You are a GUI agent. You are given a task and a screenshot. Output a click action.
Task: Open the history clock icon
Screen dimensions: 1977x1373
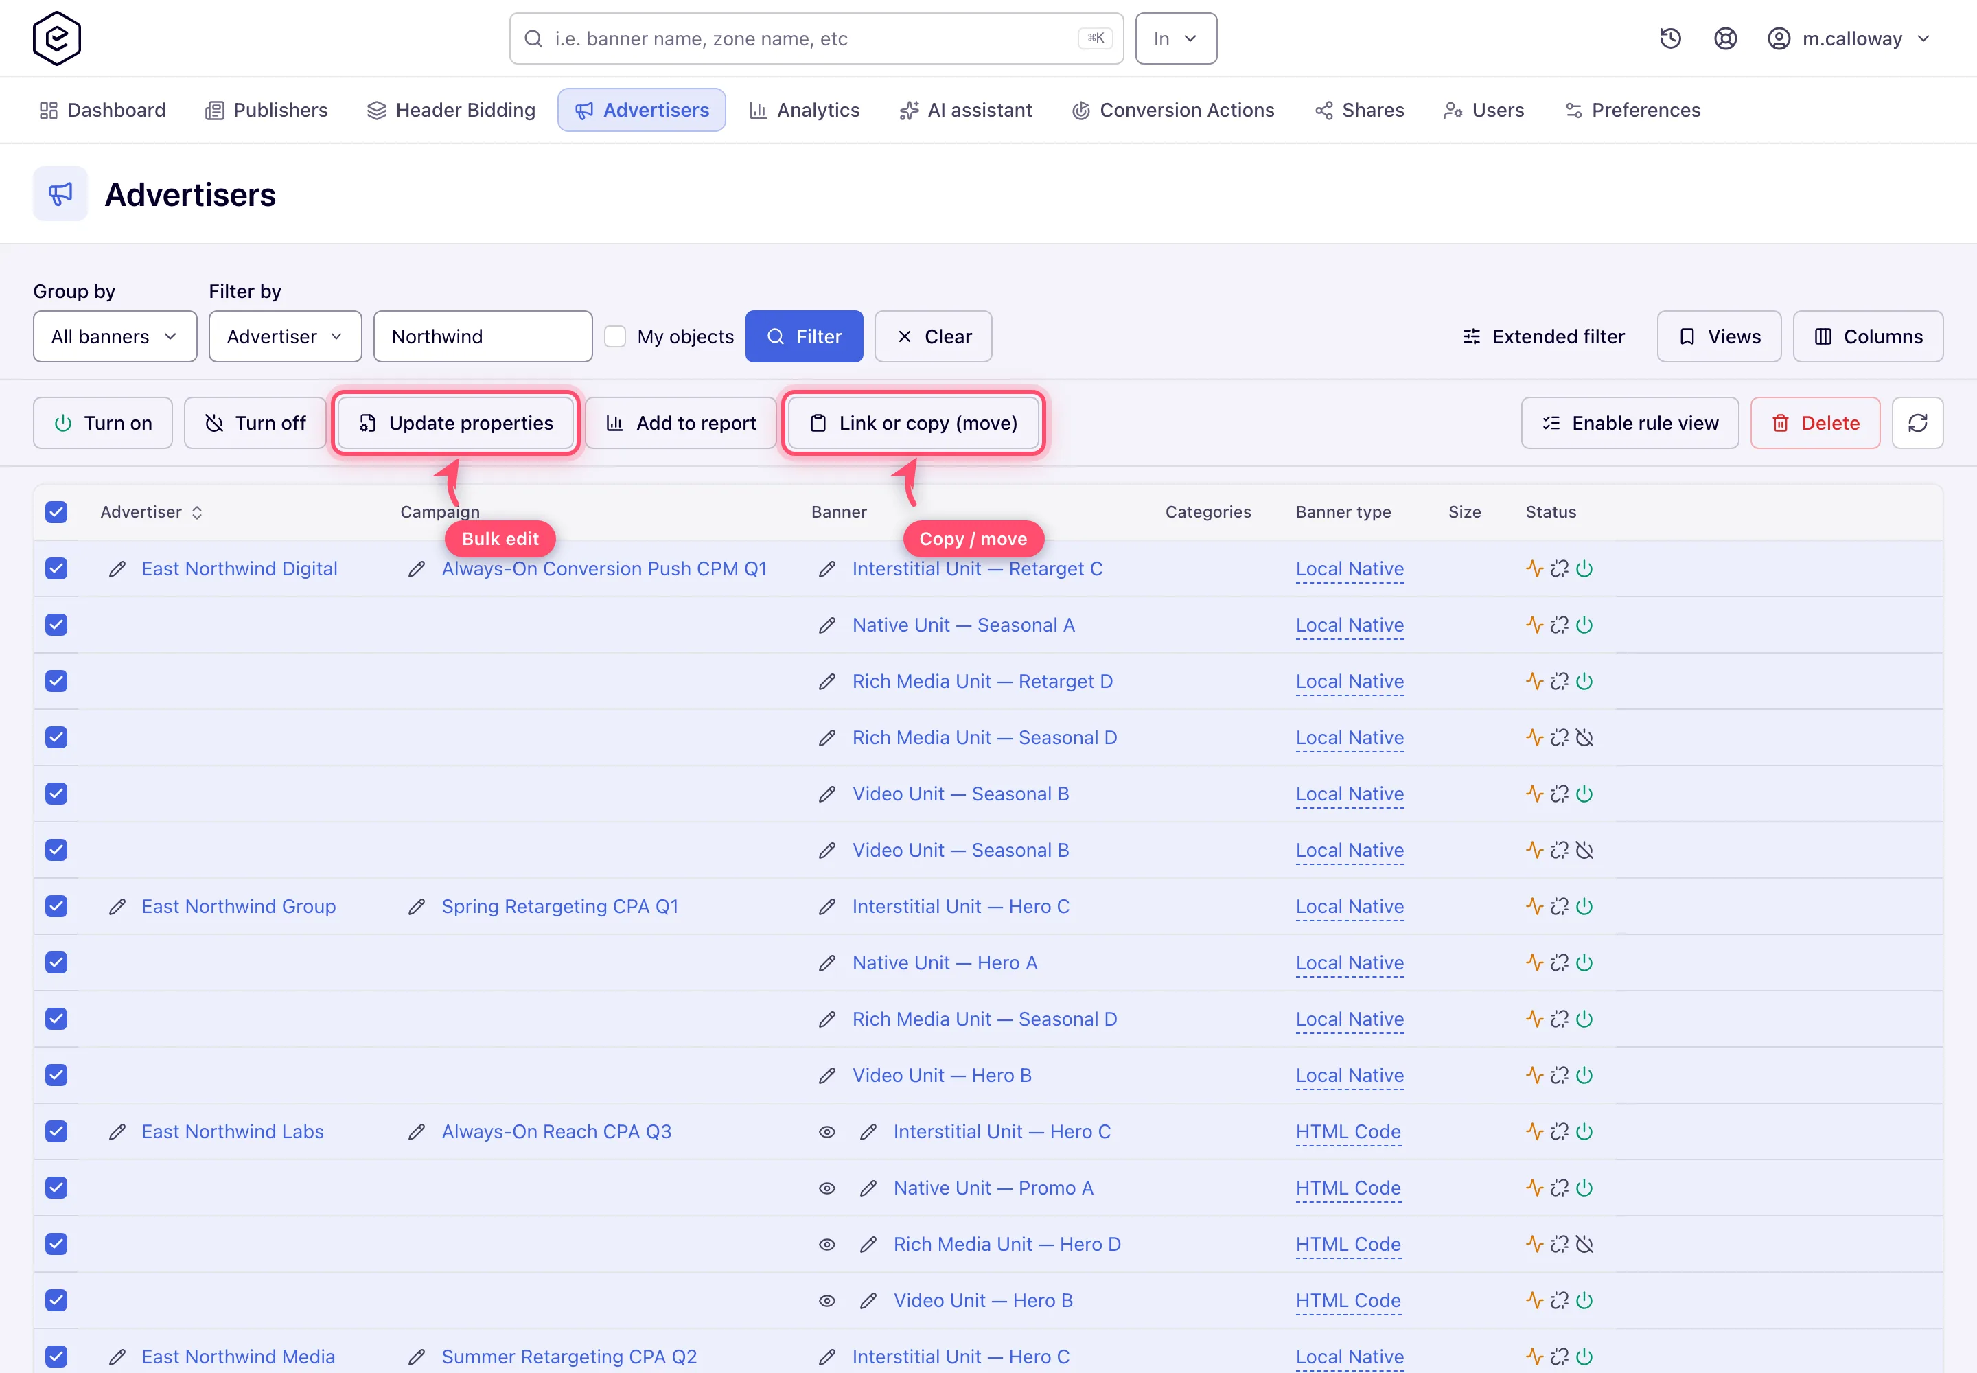1670,38
